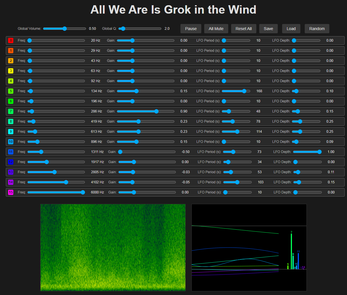Click the band 7 color badge
Viewport: 347px width, 295px height.
[11, 111]
